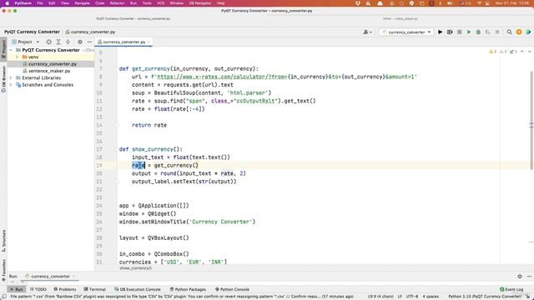
Task: Select the External Libraries tree item
Action: [x=41, y=77]
